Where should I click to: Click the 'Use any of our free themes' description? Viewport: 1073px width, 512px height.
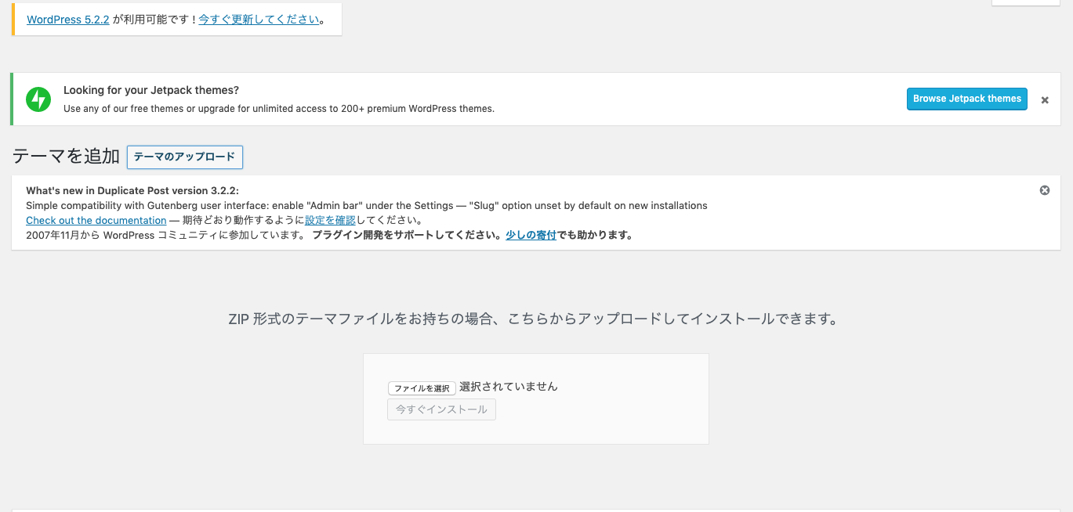click(279, 109)
